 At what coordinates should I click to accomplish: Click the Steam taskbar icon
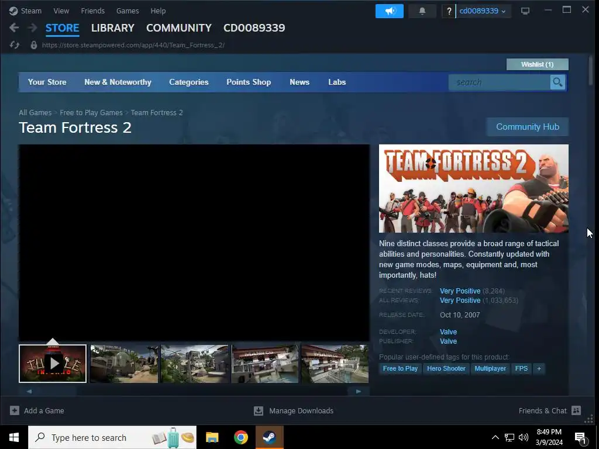click(x=269, y=437)
